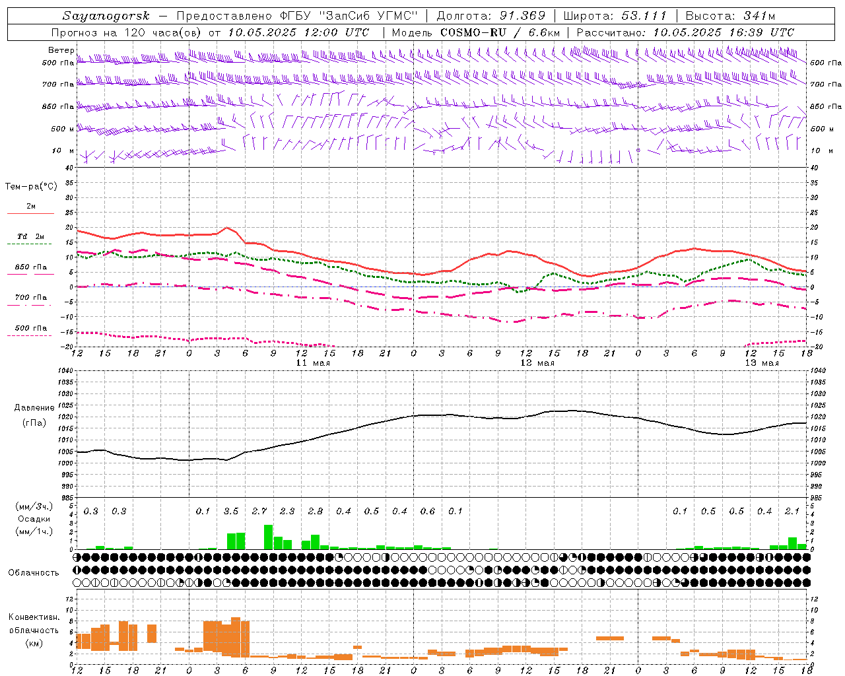Image resolution: width=845 pixels, height=676 pixels.
Task: Click the "Облачность" cloudiness label
Action: [34, 573]
